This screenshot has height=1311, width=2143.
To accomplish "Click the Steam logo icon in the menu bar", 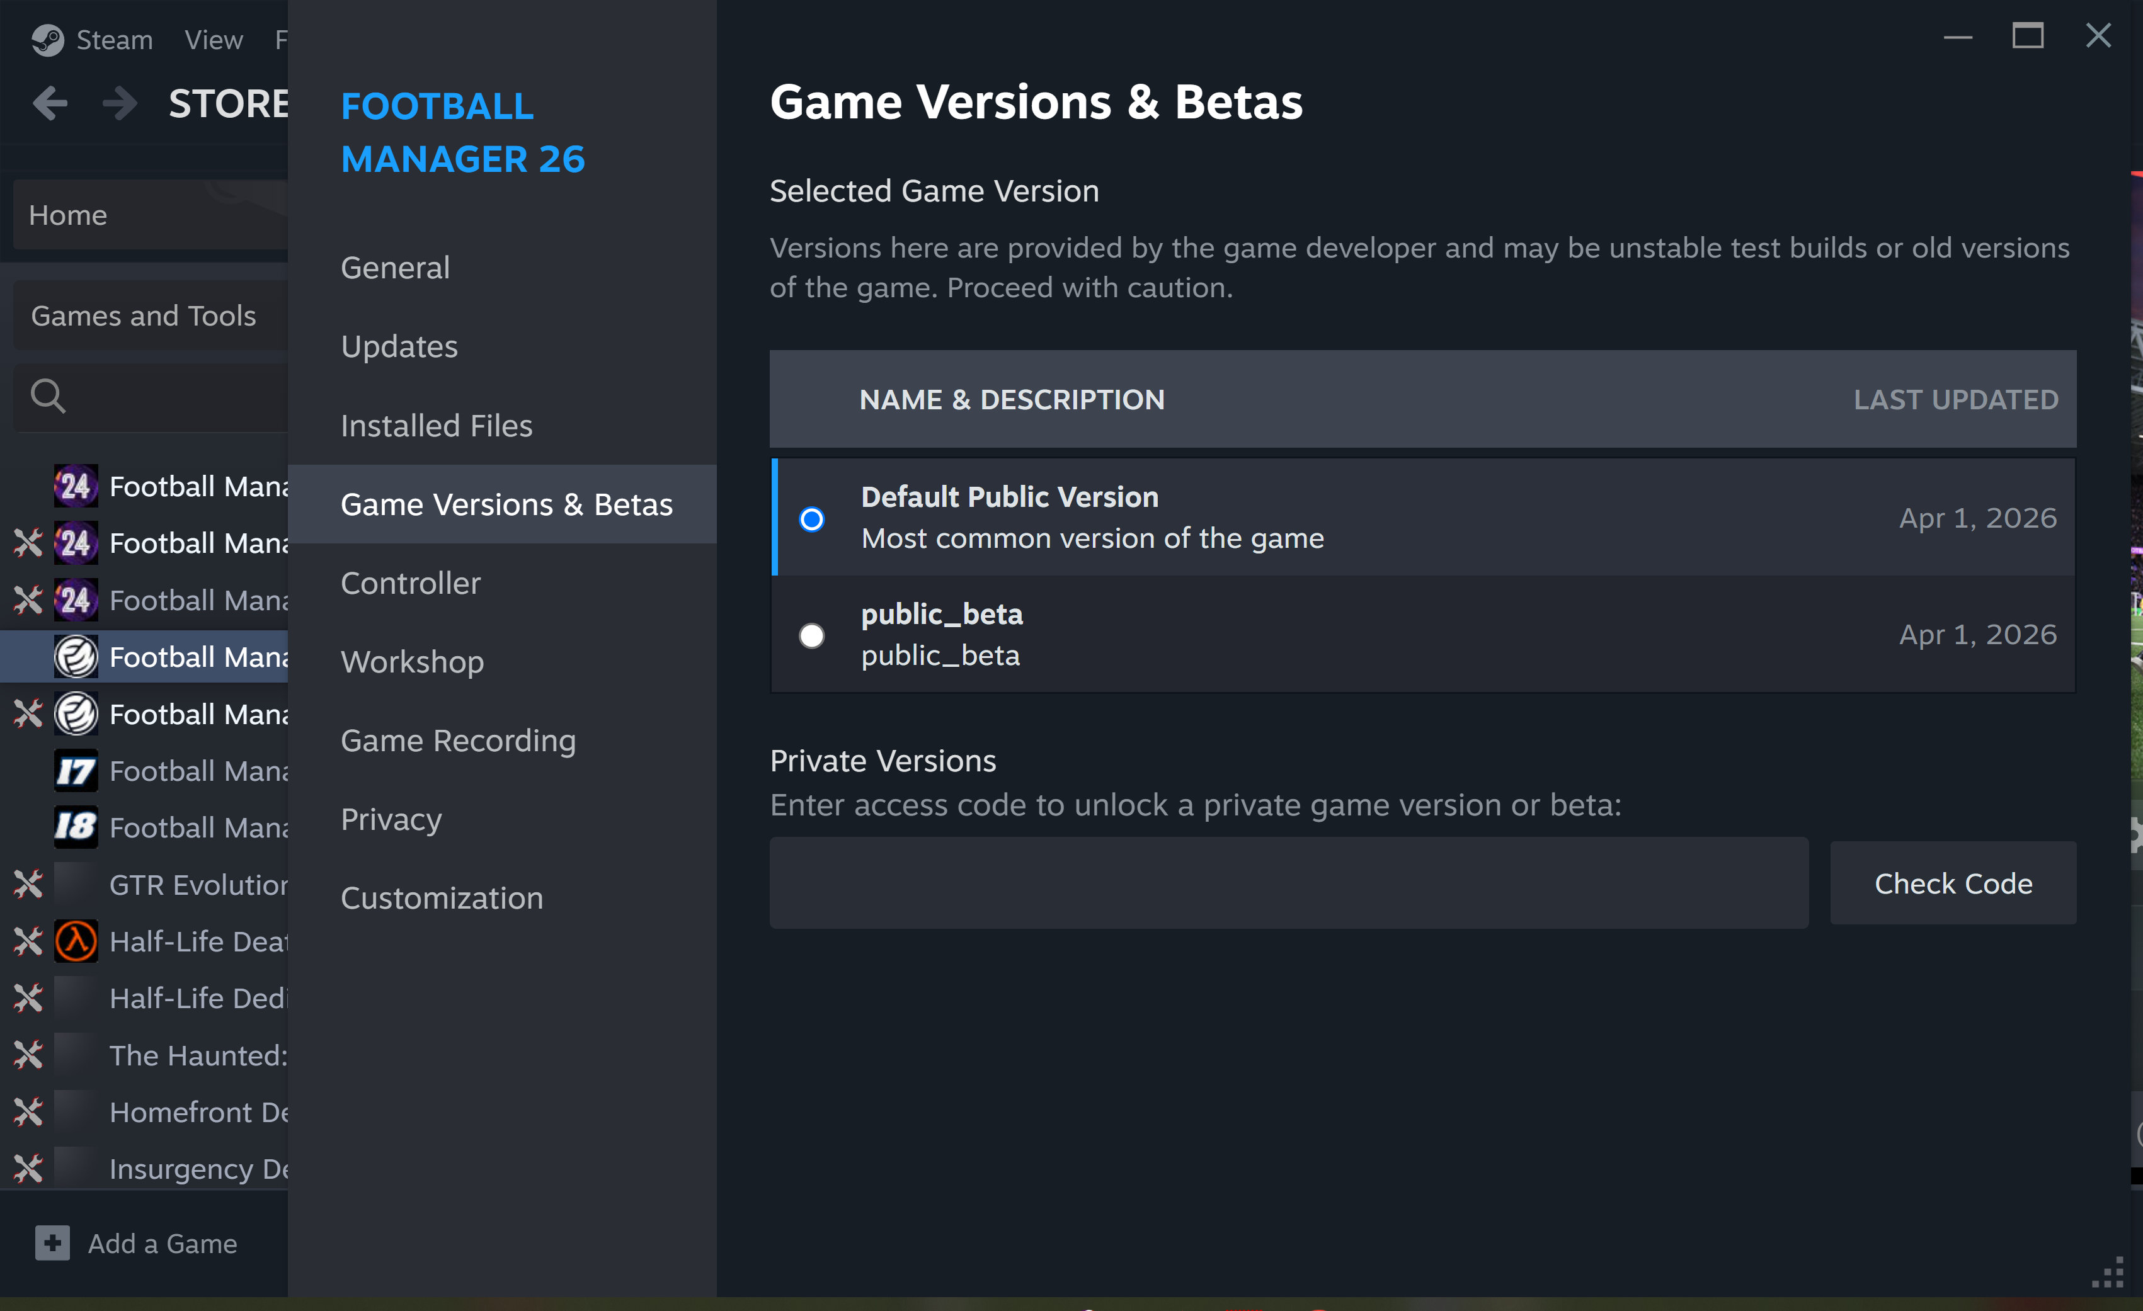I will click(x=48, y=40).
